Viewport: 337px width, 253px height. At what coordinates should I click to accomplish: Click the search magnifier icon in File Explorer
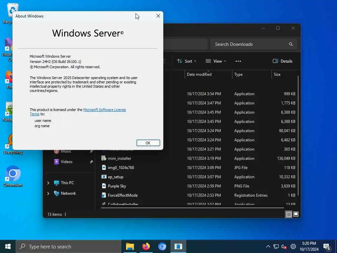(291, 44)
